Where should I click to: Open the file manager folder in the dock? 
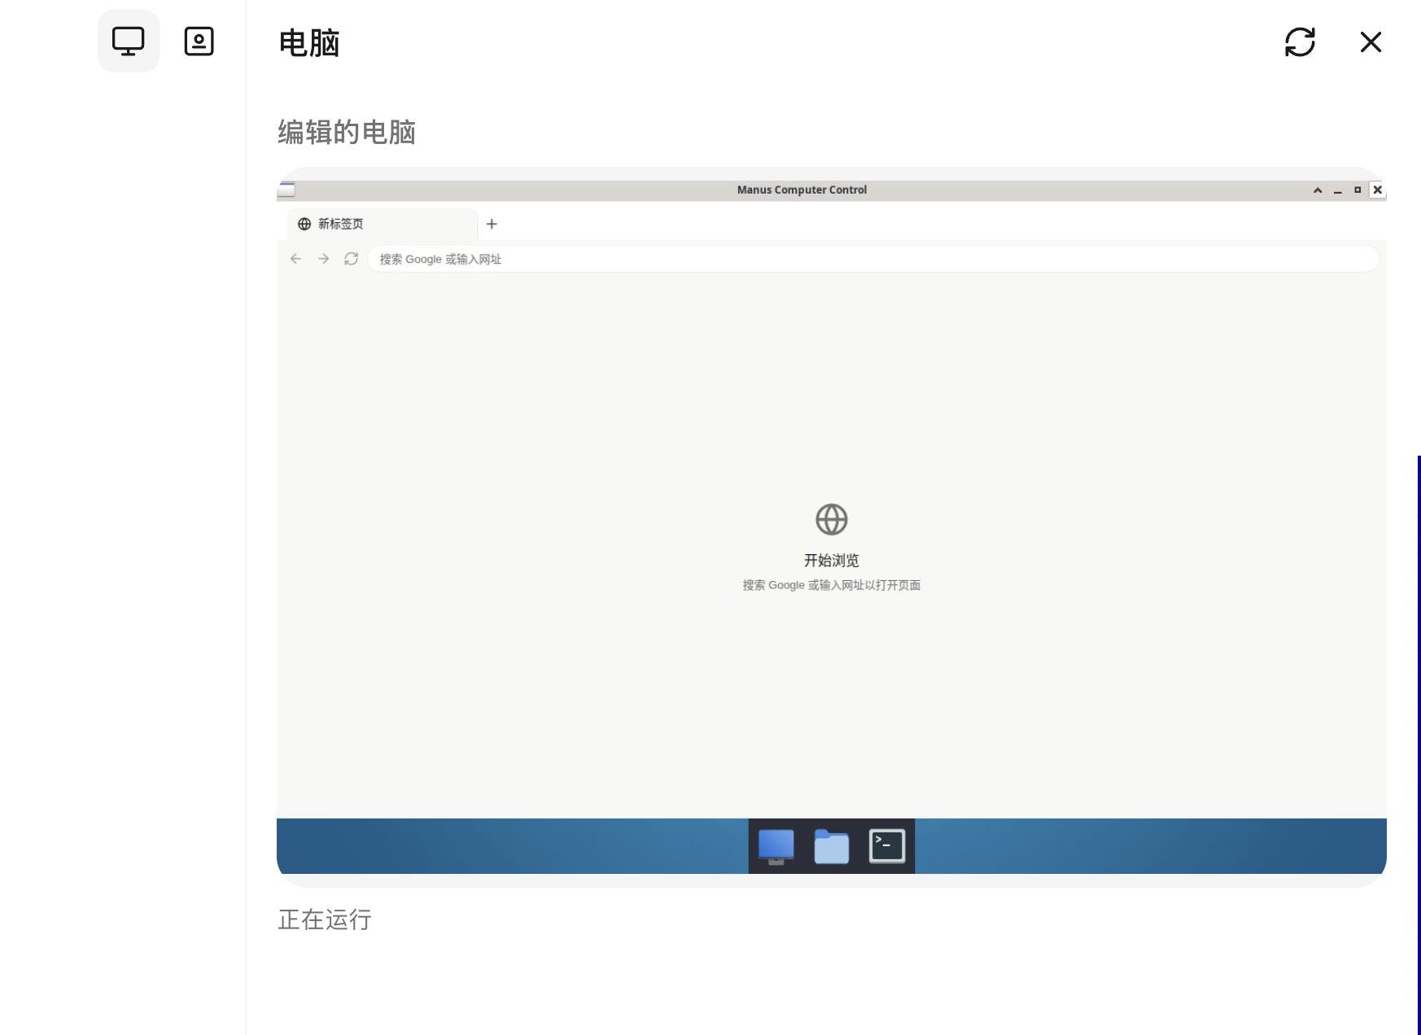click(831, 847)
